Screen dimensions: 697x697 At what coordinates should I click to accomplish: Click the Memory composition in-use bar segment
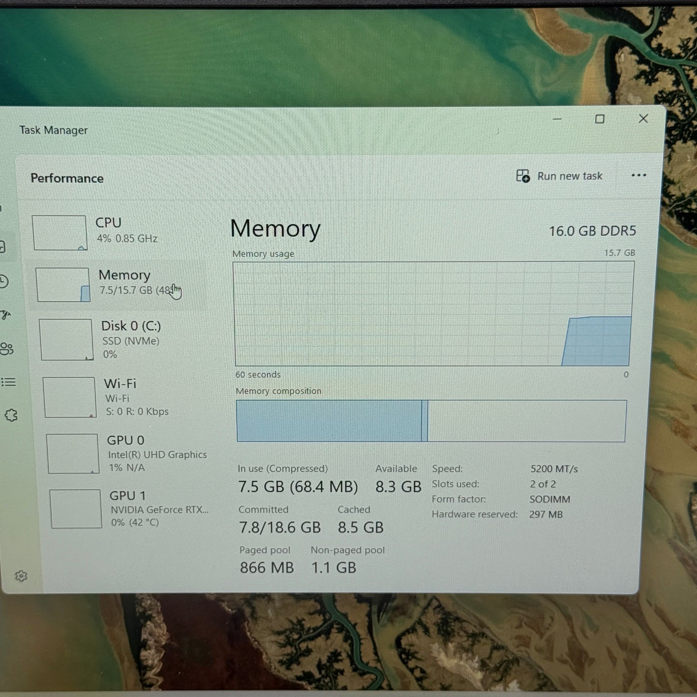coord(329,421)
